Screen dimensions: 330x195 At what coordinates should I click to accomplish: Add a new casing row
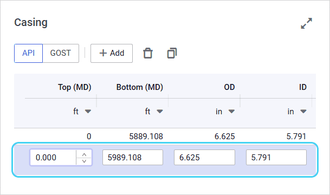112,53
